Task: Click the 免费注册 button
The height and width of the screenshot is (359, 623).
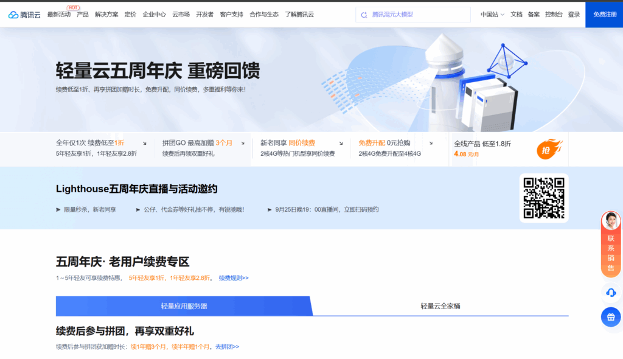Action: 604,15
